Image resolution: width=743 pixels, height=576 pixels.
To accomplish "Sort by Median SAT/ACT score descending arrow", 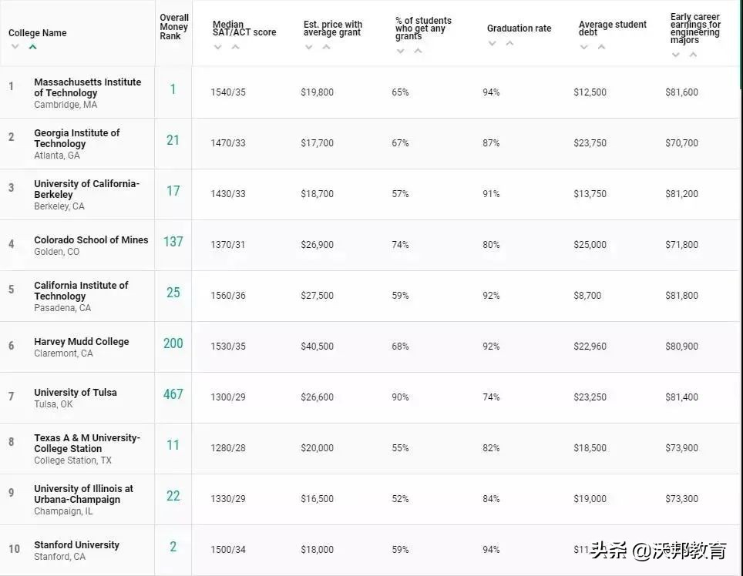I will point(218,48).
